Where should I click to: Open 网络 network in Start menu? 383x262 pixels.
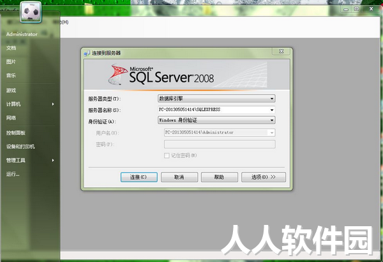[x=11, y=118]
